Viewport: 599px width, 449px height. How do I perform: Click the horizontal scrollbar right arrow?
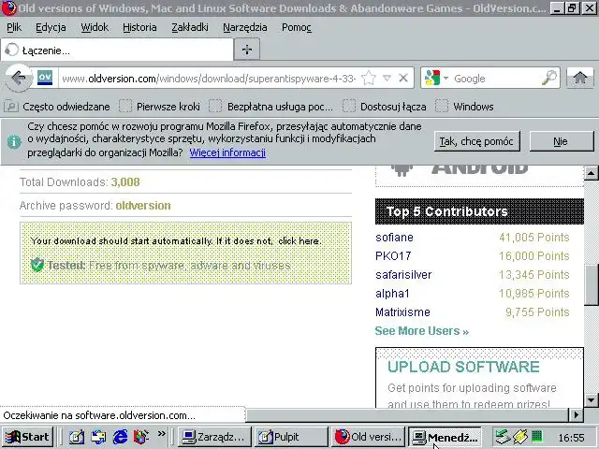[577, 414]
